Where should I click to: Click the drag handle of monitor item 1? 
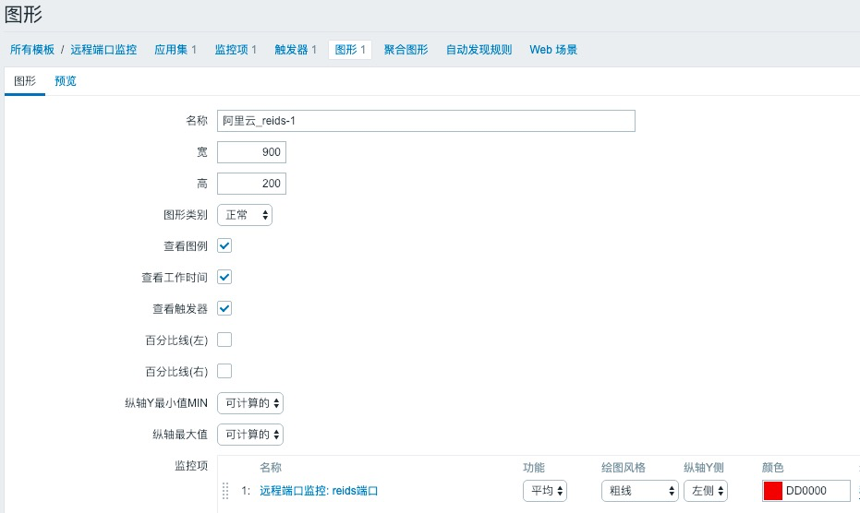225,491
